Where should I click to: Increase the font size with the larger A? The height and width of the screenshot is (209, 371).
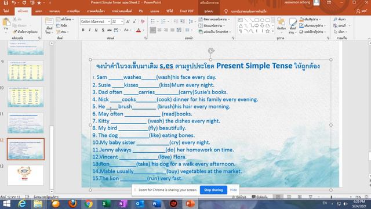pyautogui.click(x=128, y=21)
